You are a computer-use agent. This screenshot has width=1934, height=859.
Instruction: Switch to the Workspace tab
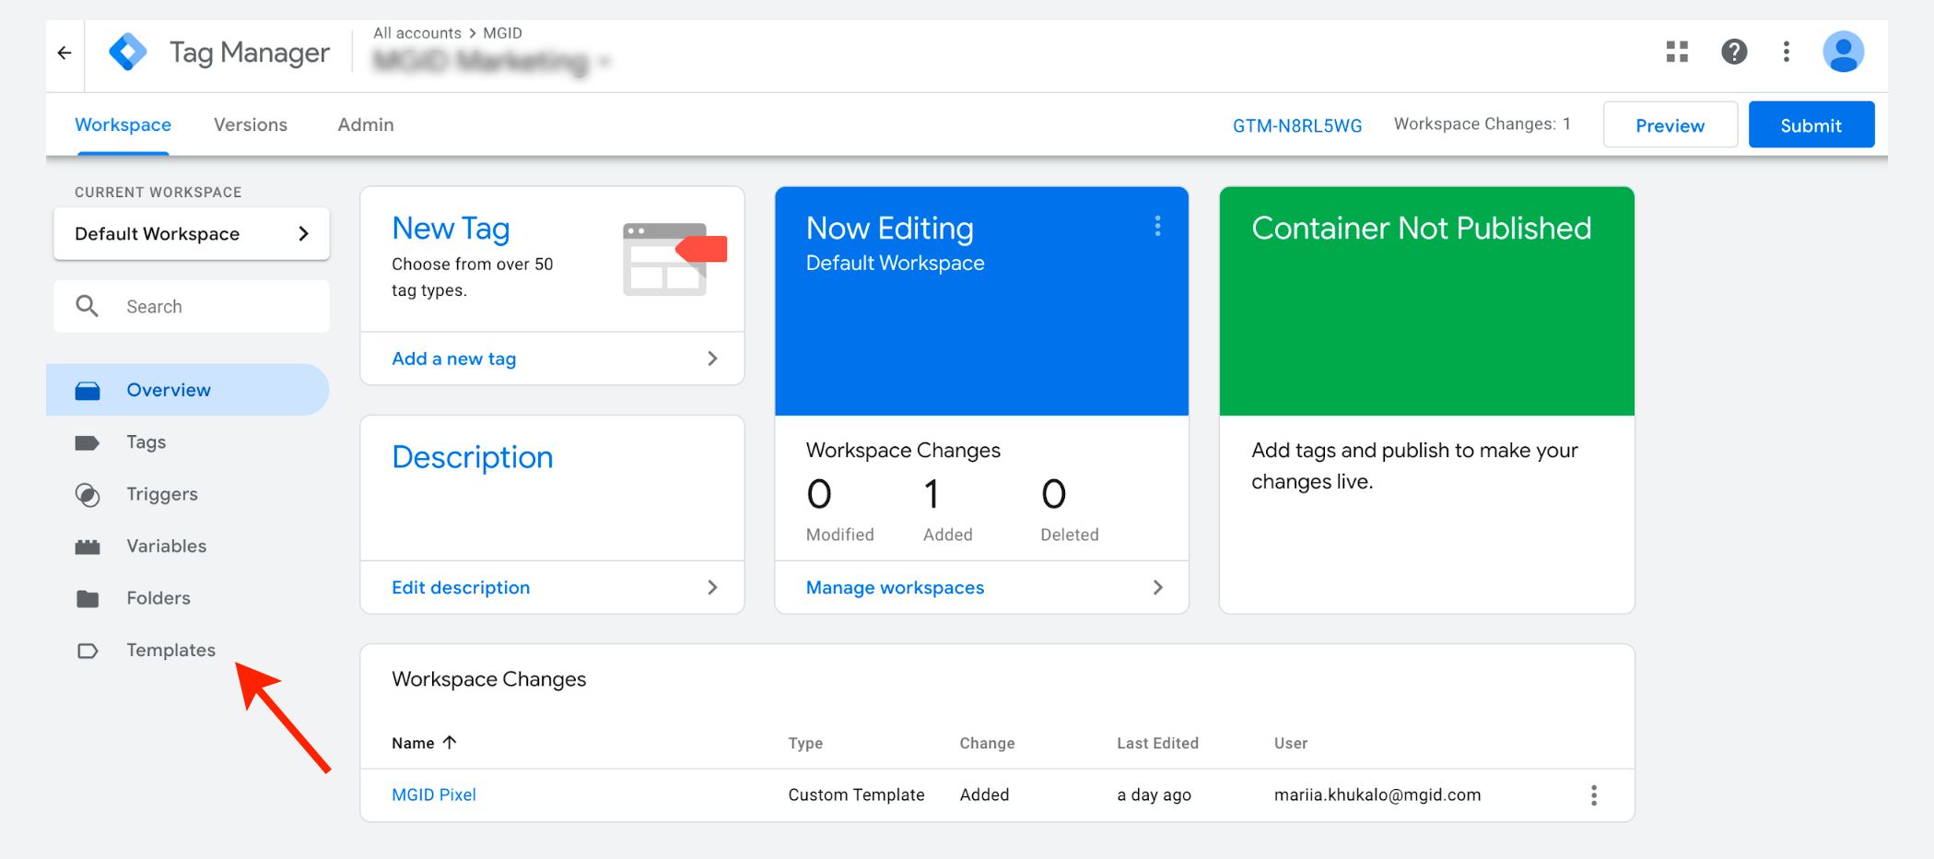[x=123, y=124]
